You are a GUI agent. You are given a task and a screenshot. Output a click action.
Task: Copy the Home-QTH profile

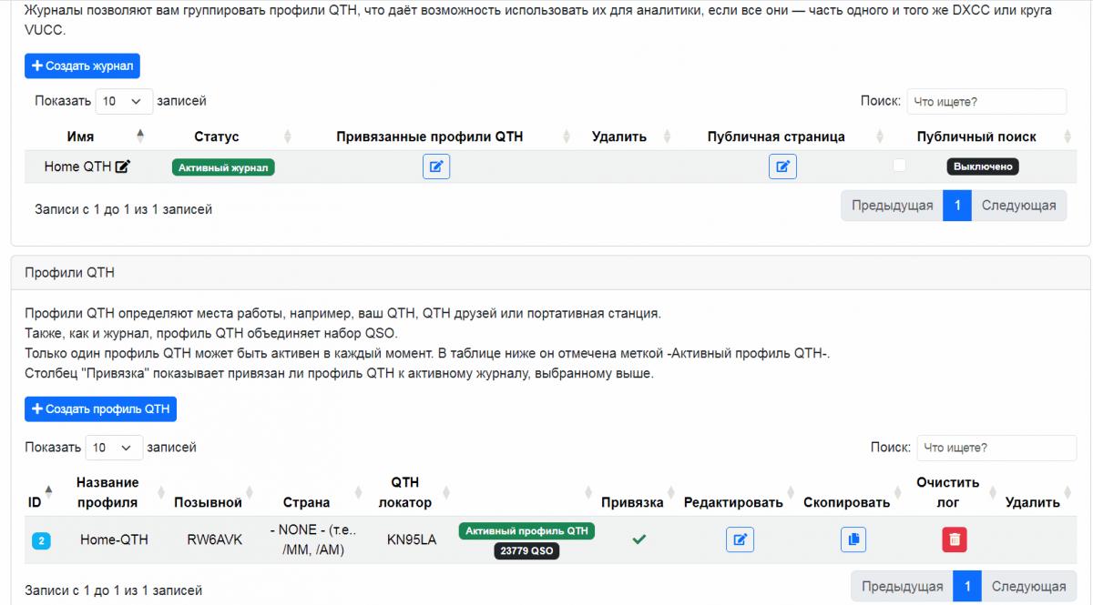853,539
